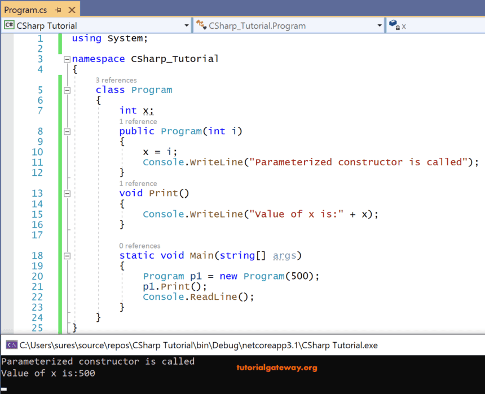Click the cube icon beside the x member dropdown
Screen dimensions: 485x394
click(393, 25)
